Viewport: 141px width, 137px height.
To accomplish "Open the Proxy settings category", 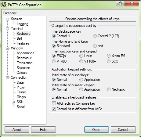I will coord(21,87).
